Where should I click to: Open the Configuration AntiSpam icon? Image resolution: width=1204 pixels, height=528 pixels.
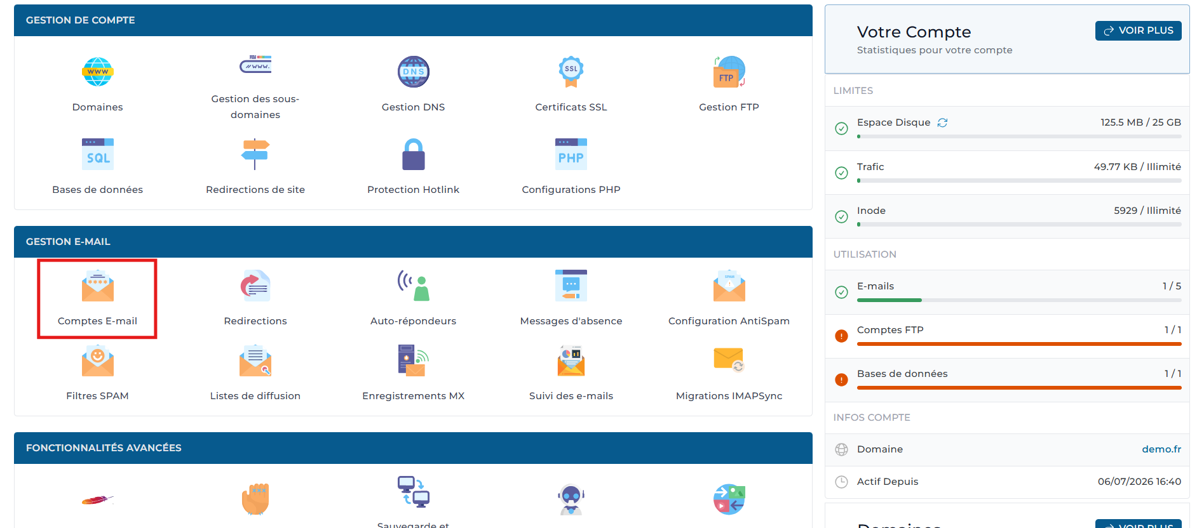729,286
